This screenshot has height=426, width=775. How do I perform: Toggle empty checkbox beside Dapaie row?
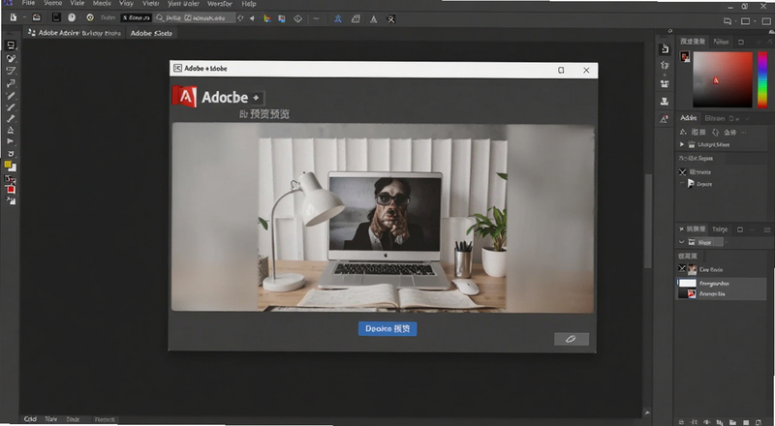tap(682, 183)
